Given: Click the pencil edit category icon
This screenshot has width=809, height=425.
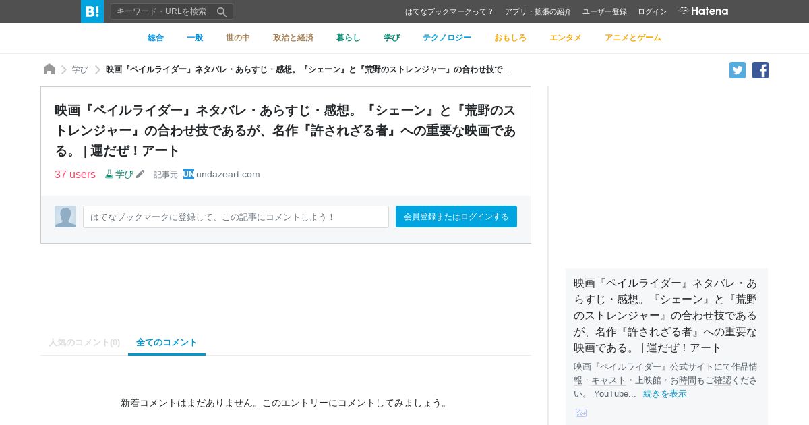Looking at the screenshot, I should coord(140,174).
